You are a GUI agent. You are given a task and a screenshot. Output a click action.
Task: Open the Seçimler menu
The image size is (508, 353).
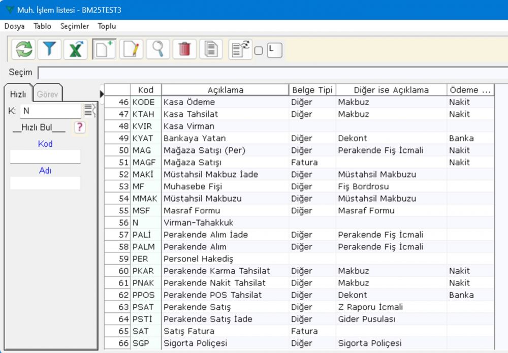pyautogui.click(x=74, y=26)
